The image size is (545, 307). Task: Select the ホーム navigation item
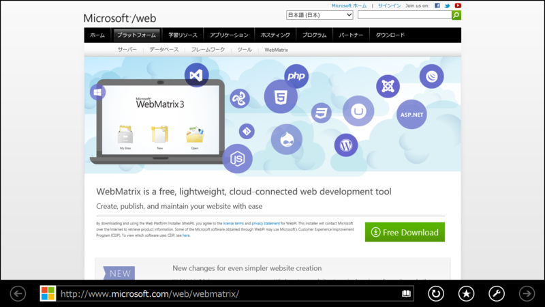[97, 35]
